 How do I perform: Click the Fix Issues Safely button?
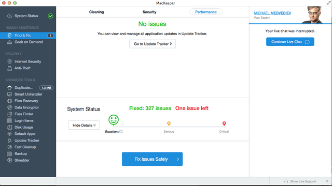[152, 159]
